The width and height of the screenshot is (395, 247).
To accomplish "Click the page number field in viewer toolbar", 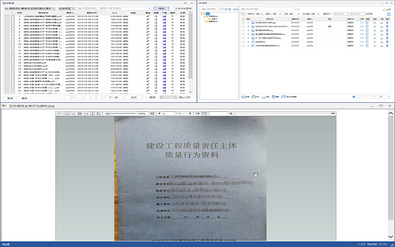I will click(168, 114).
